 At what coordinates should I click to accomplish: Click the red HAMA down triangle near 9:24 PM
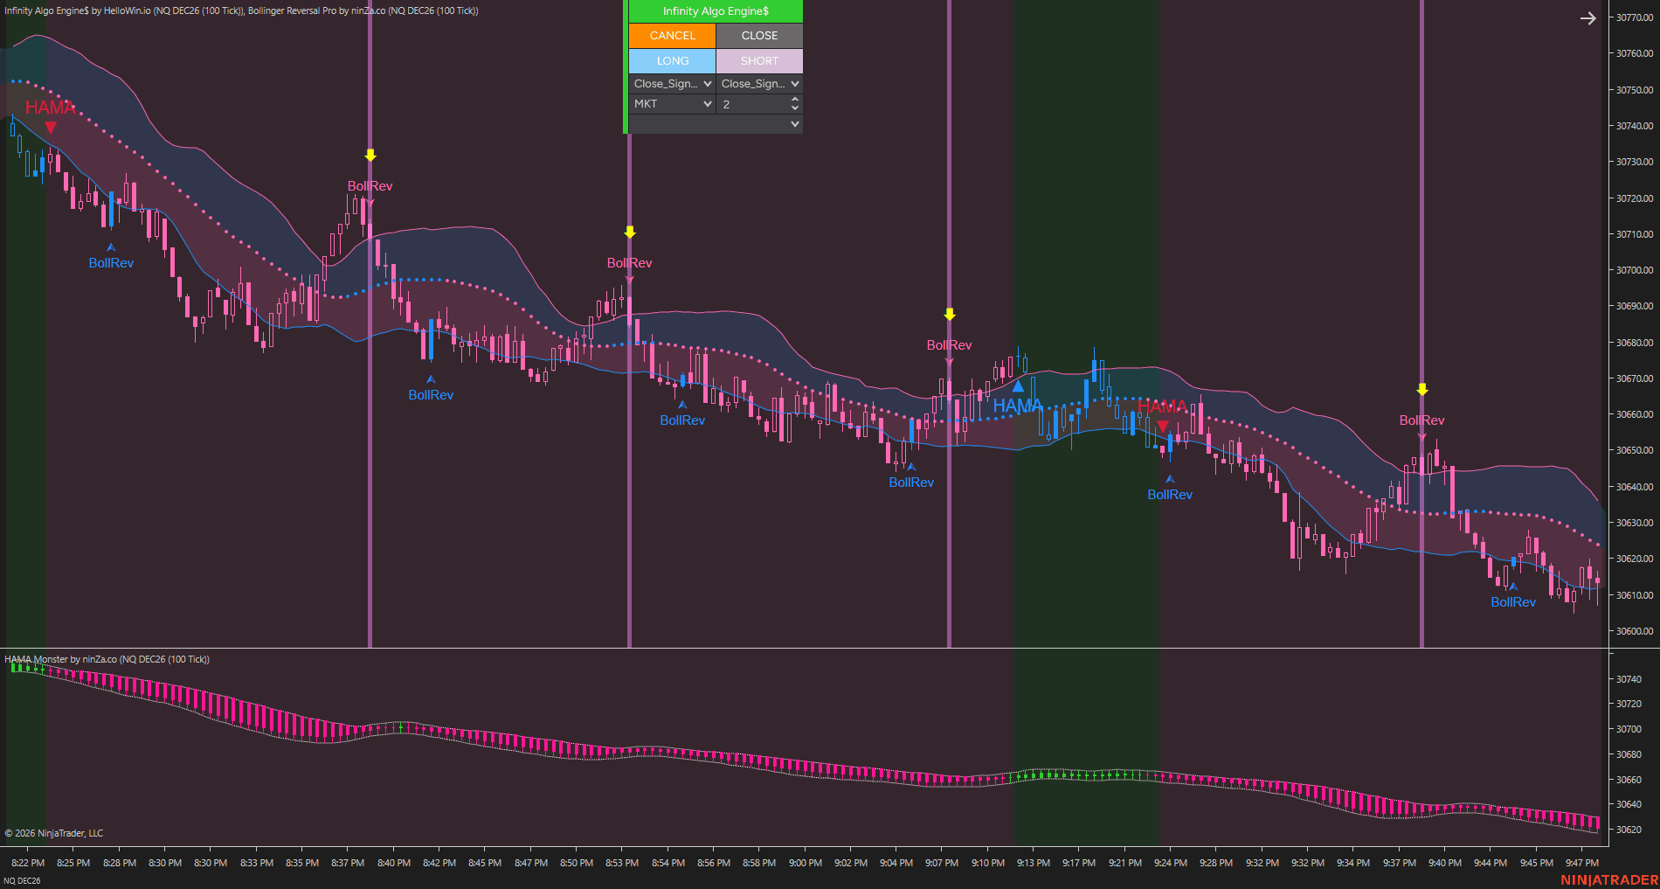click(1163, 427)
